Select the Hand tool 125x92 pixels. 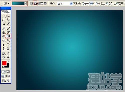click(x=4, y=57)
